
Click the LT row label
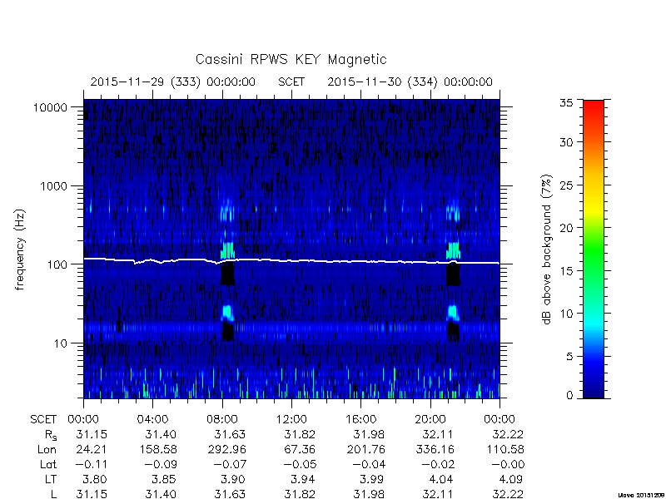coord(51,479)
